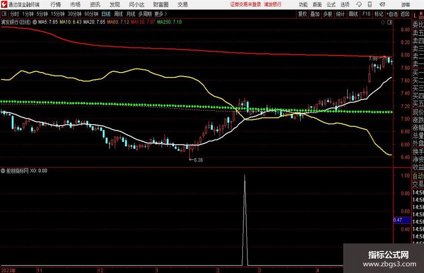Open the mail envelope icon
The height and width of the screenshot is (273, 424).
pos(382,4)
